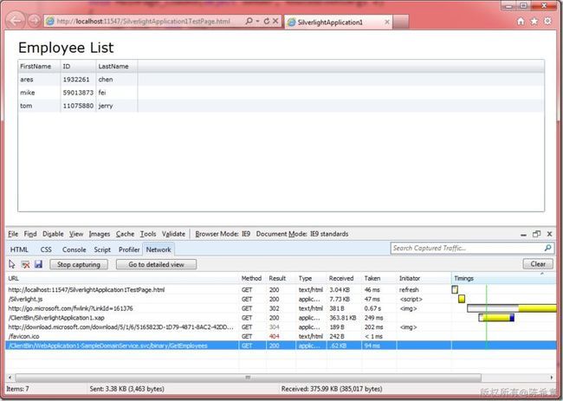Image resolution: width=563 pixels, height=401 pixels.
Task: Click the ID cell 59013873
Action: 78,93
